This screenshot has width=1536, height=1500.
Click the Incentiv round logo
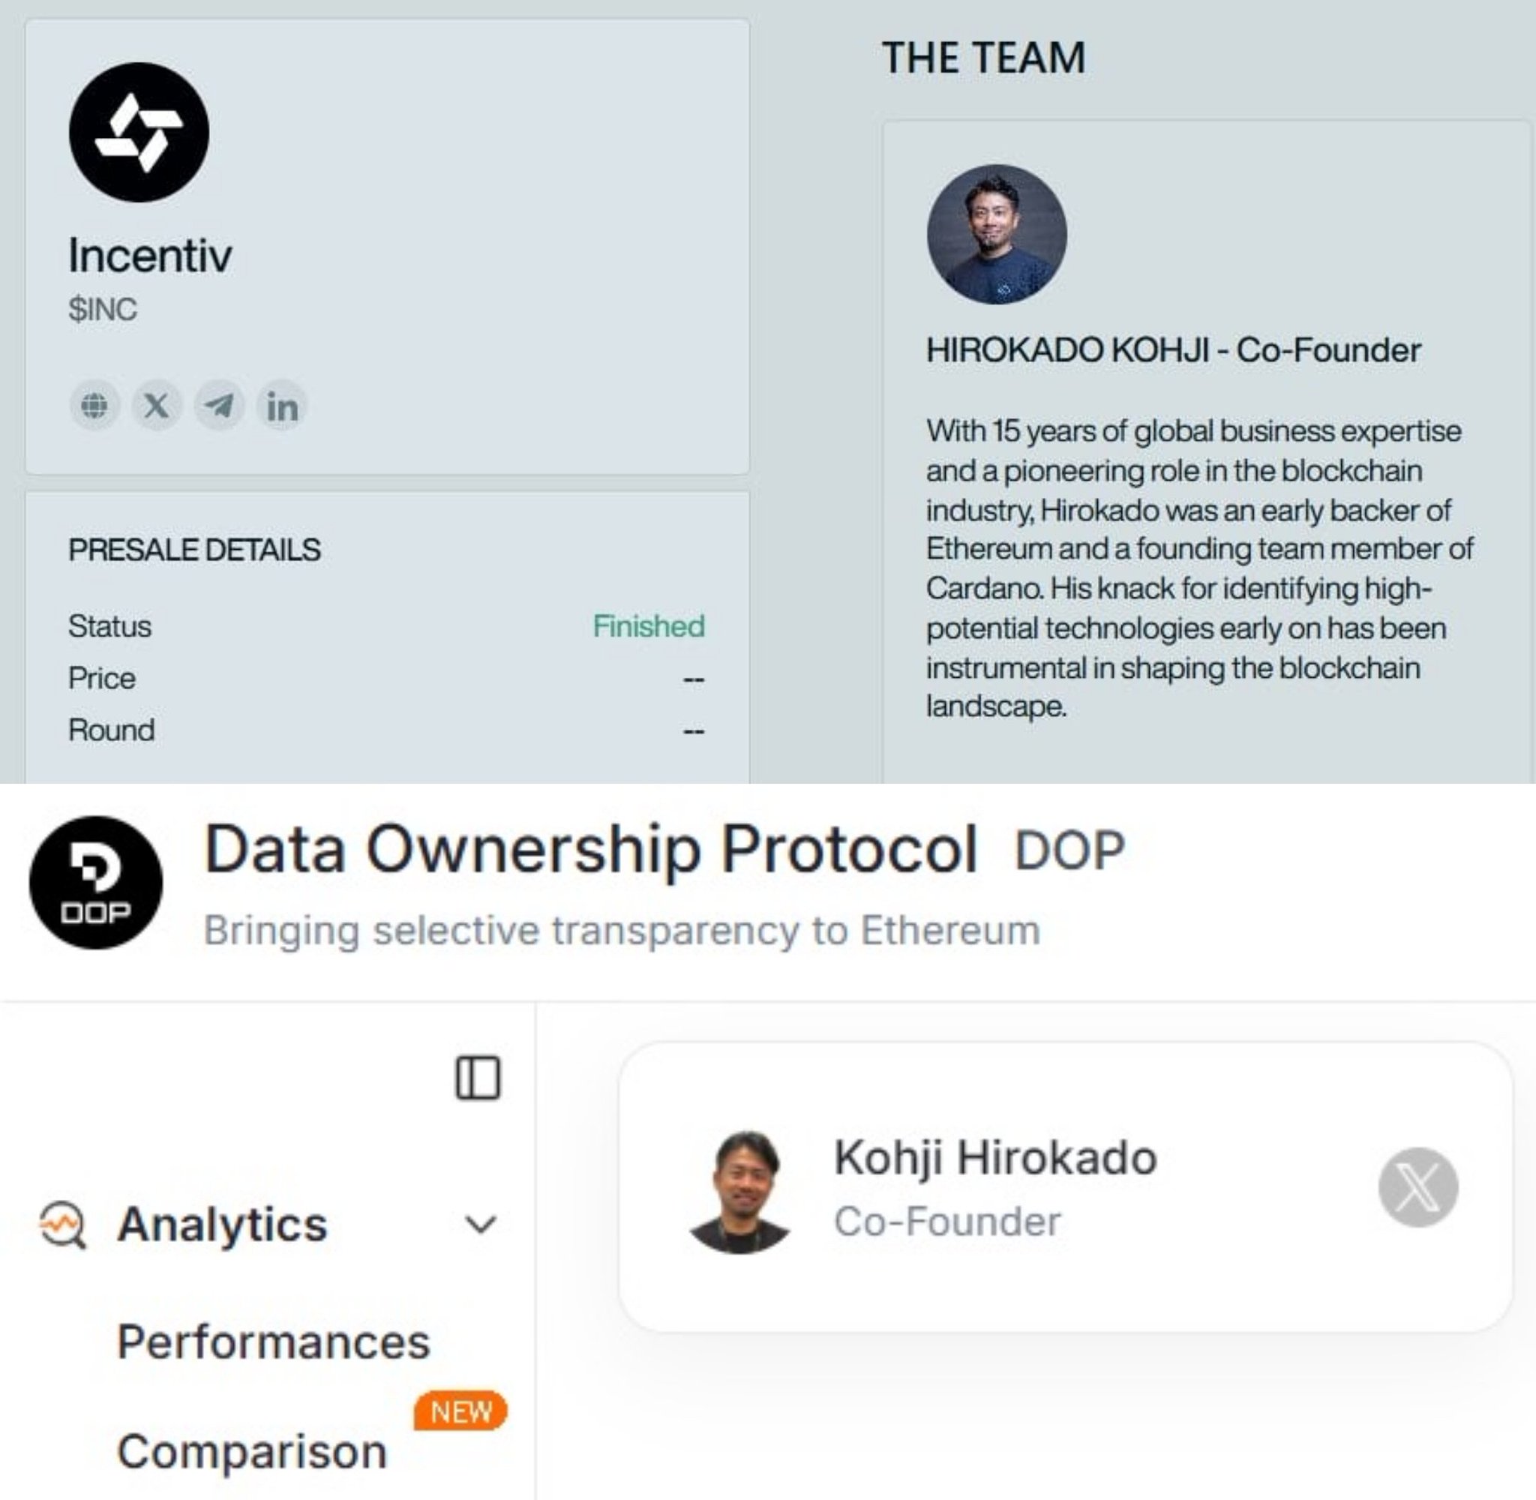(x=139, y=132)
